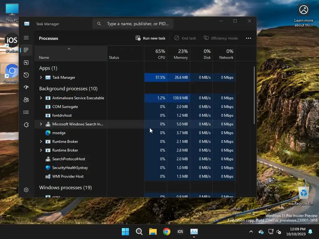Select the WMI Provider Host process
319x239 pixels.
pyautogui.click(x=135, y=177)
